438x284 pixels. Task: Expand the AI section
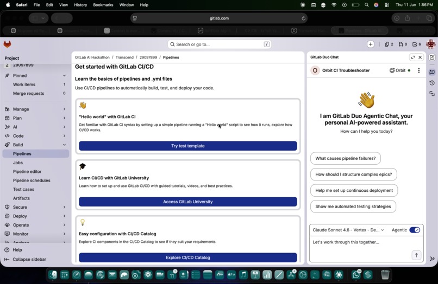tap(36, 127)
